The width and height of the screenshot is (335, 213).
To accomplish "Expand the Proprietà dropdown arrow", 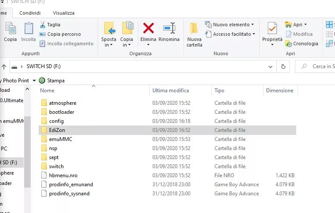I will point(272,45).
